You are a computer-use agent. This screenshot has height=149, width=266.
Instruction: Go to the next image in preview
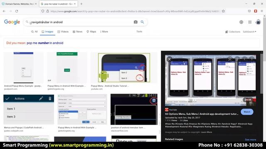pyautogui.click(x=252, y=59)
